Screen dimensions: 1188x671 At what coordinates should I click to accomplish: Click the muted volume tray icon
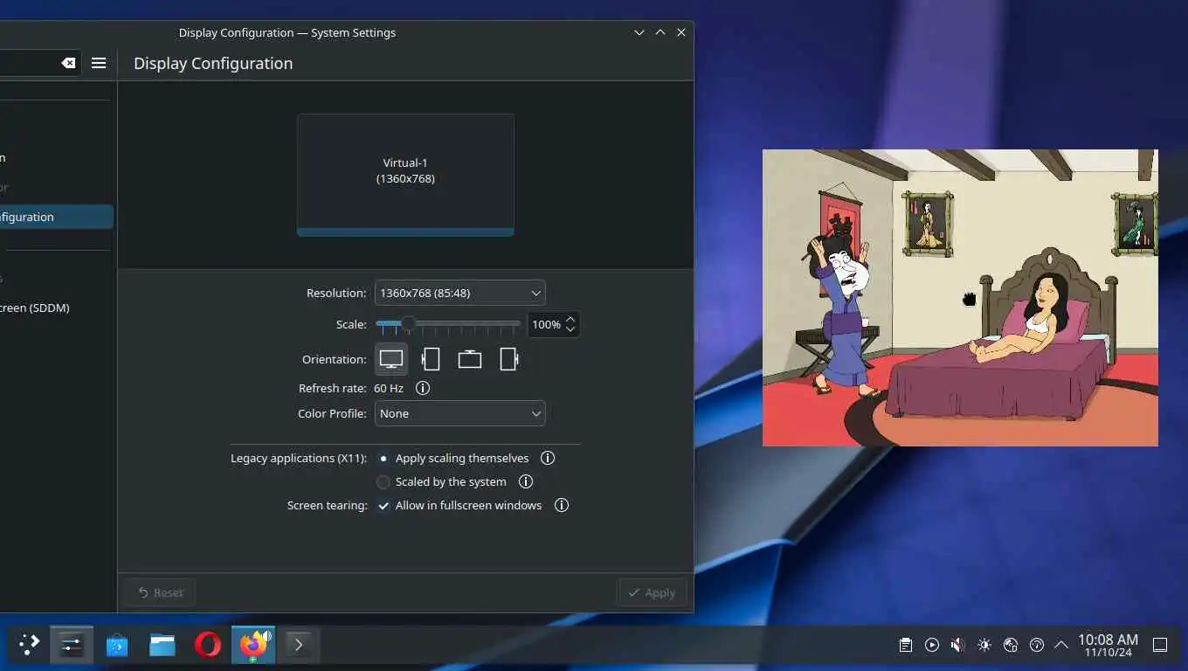[958, 645]
